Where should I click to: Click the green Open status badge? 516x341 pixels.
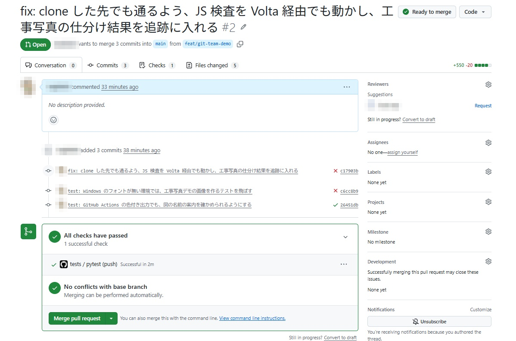point(36,44)
